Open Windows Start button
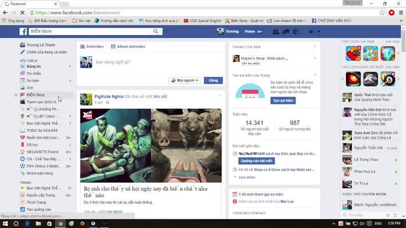Screen dimensions: 406x228 coord(5,224)
